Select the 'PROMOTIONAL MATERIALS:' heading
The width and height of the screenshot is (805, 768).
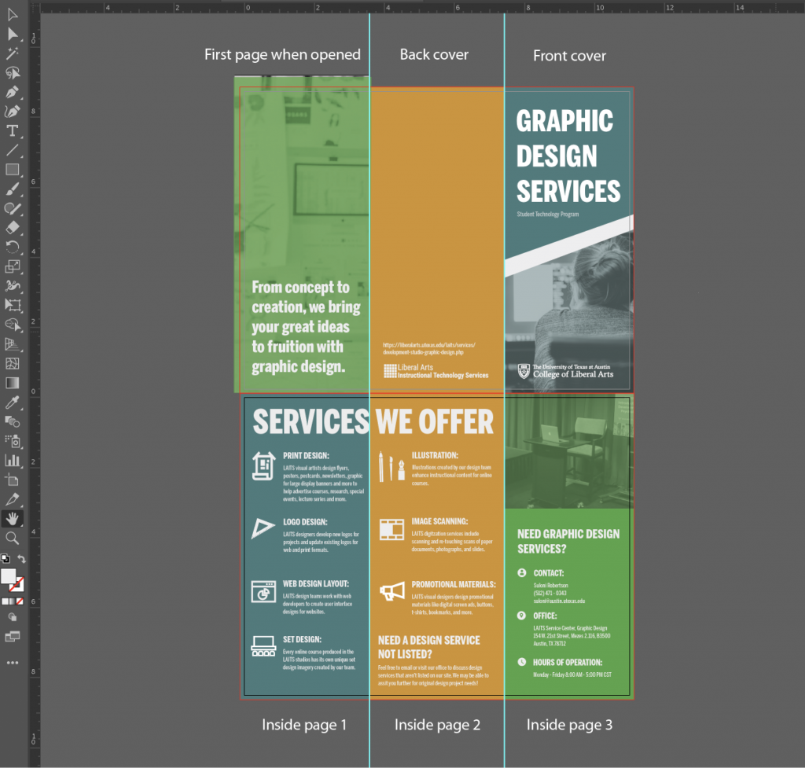tap(454, 584)
